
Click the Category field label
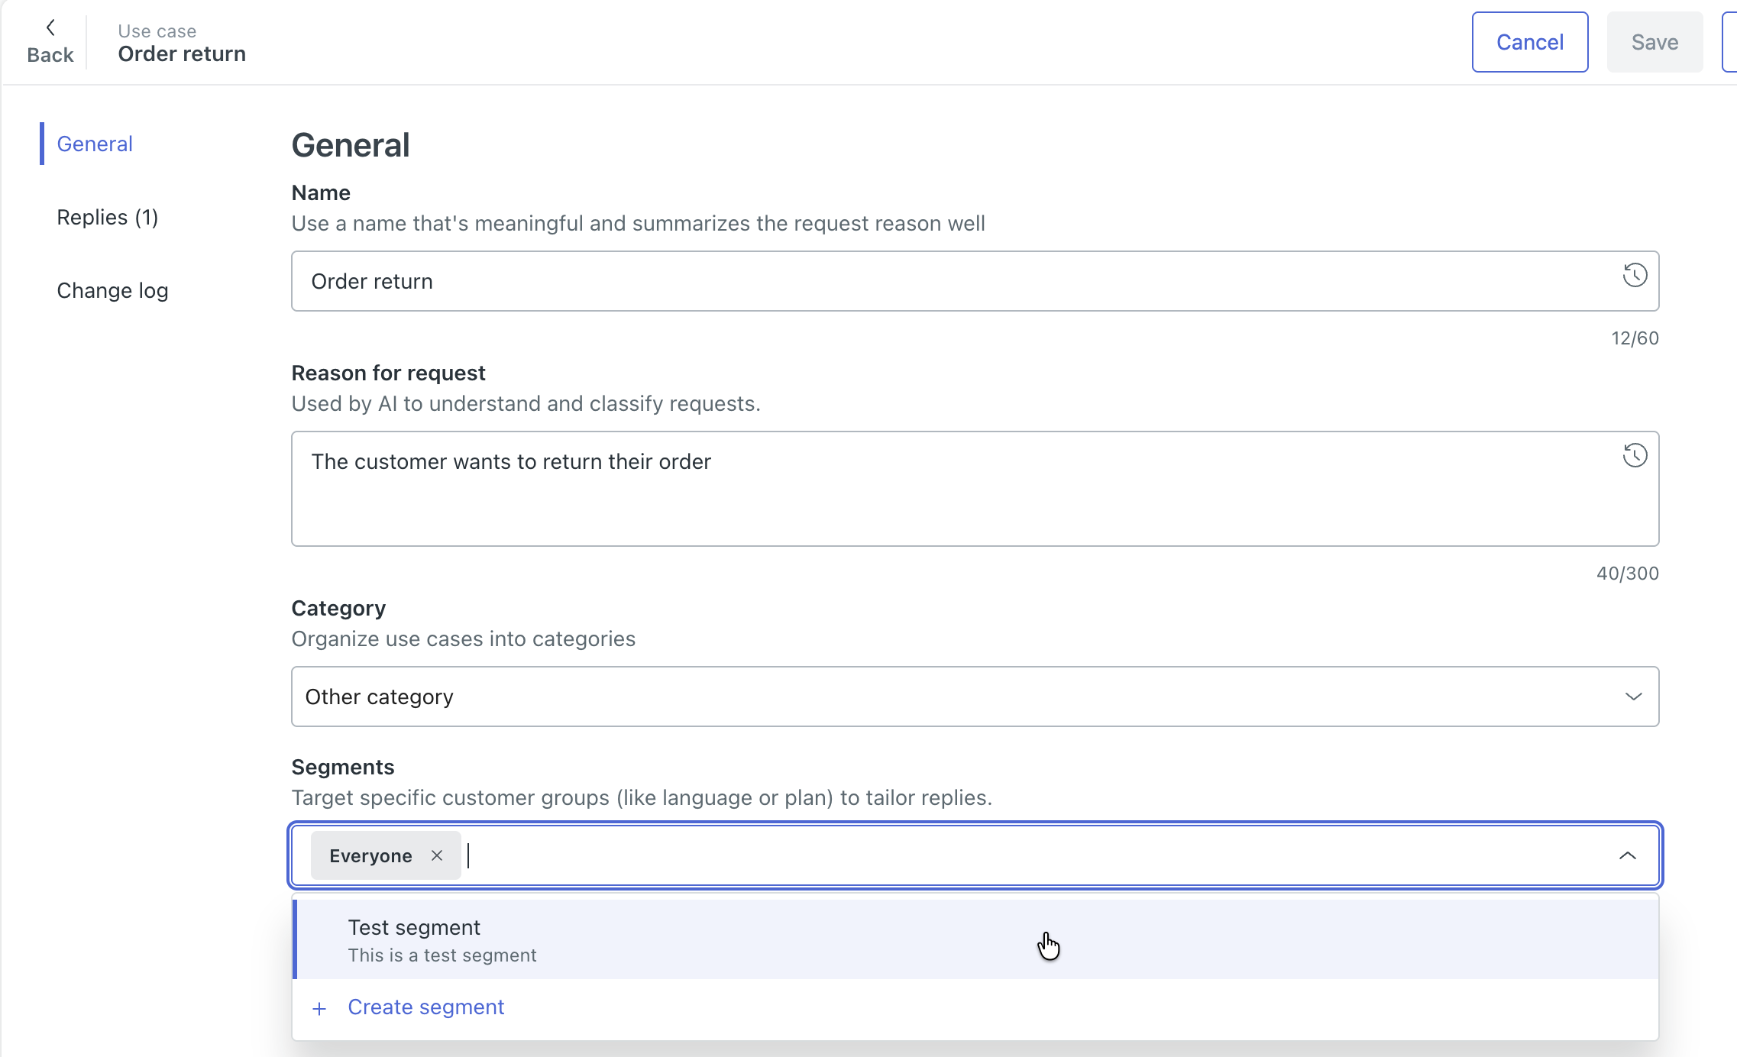[338, 608]
